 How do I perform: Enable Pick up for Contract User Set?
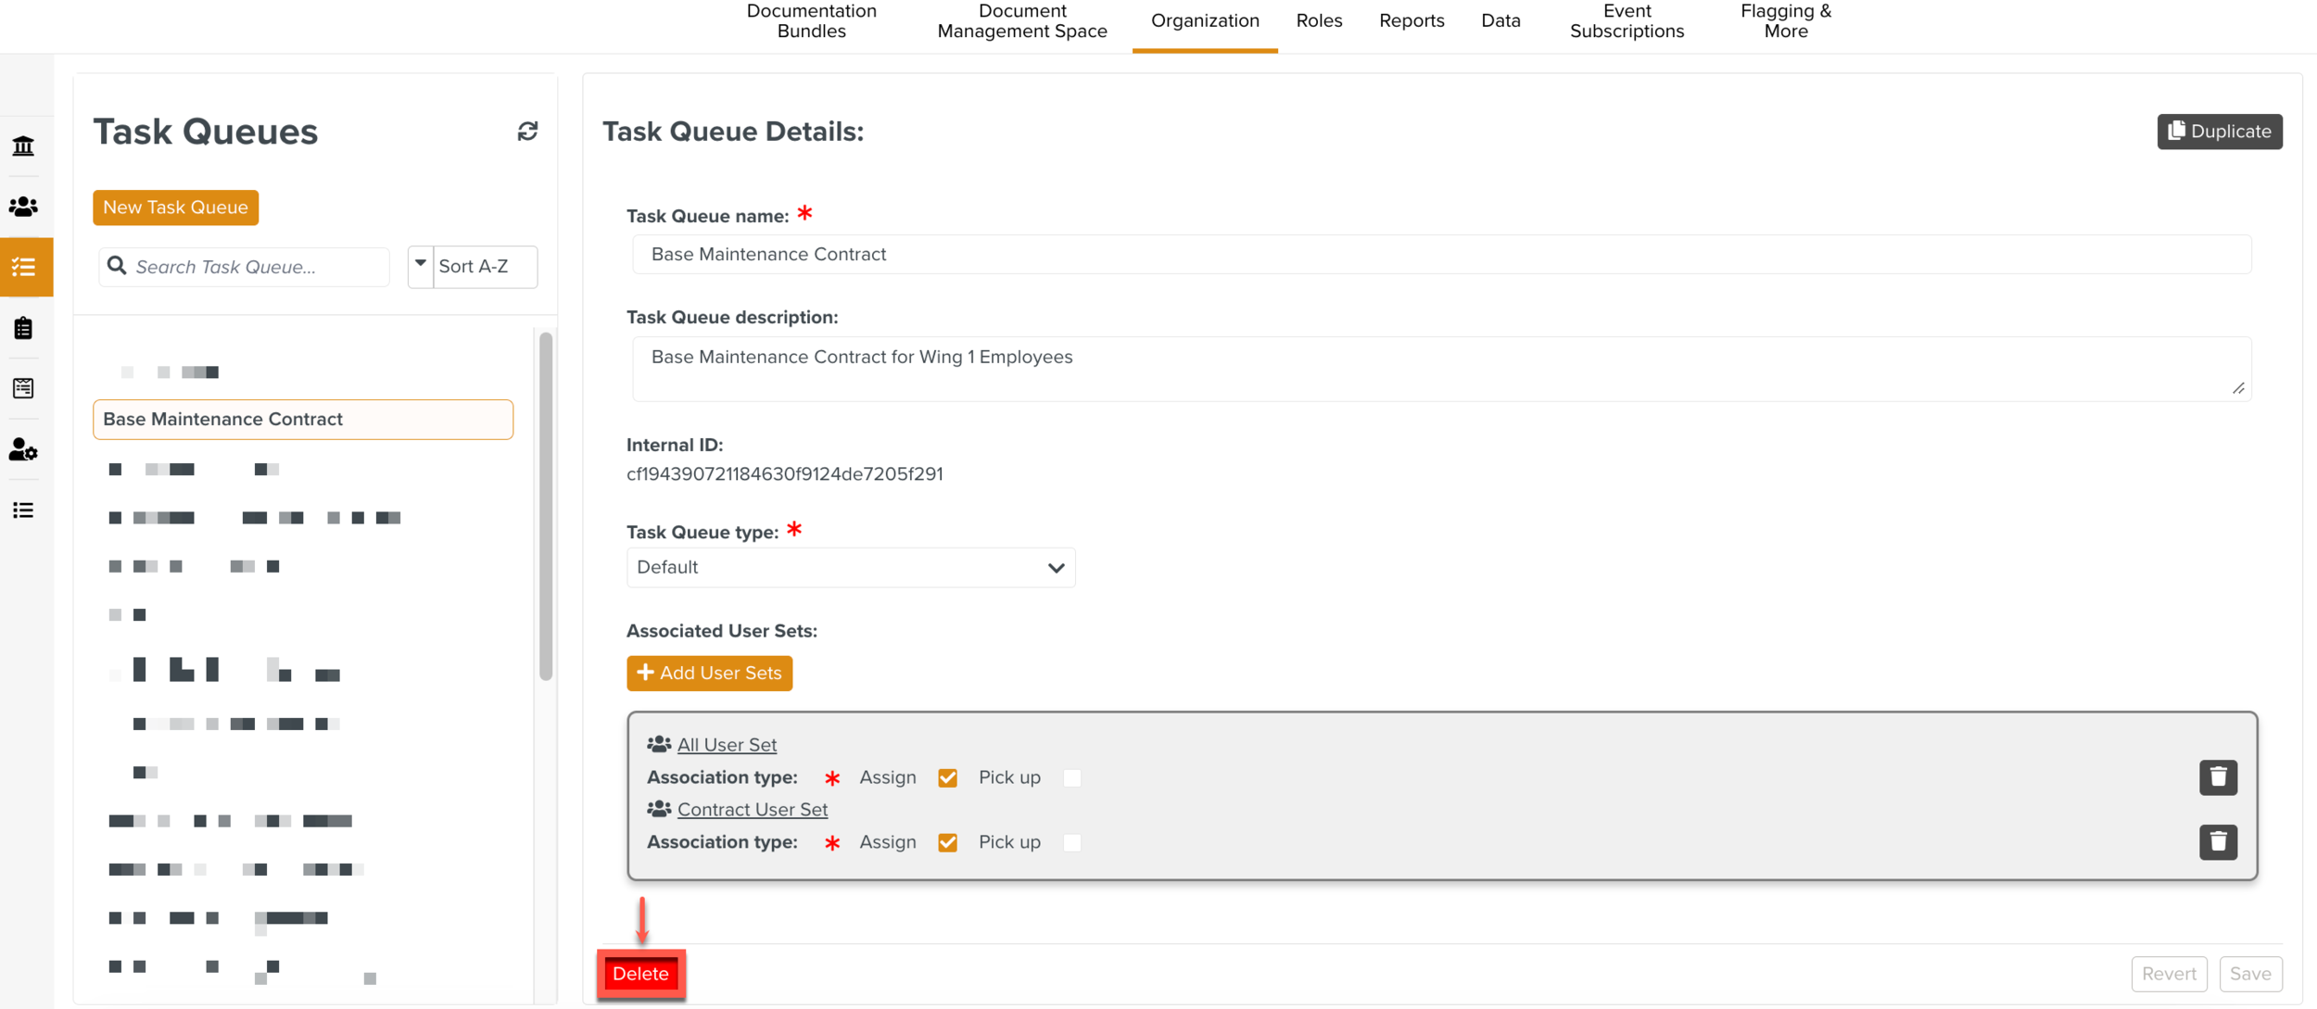1072,843
